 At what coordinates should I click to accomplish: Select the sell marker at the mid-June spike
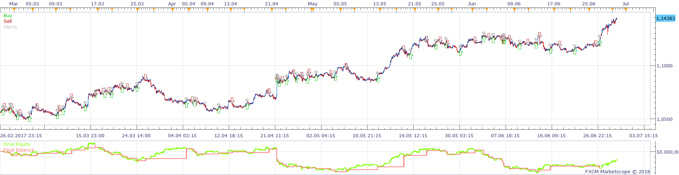point(540,35)
